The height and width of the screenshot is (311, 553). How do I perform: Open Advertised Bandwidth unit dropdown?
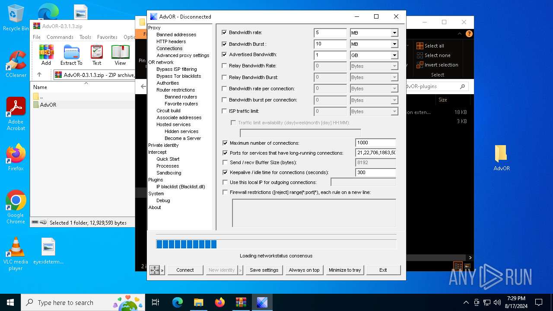394,55
